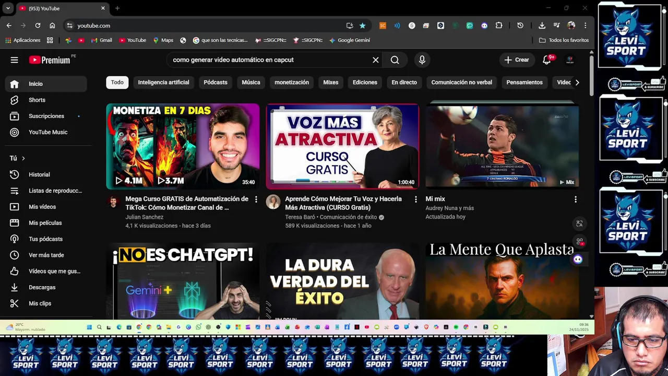Open options for the Teresa Baró video
Image resolution: width=668 pixels, height=376 pixels.
tap(415, 199)
